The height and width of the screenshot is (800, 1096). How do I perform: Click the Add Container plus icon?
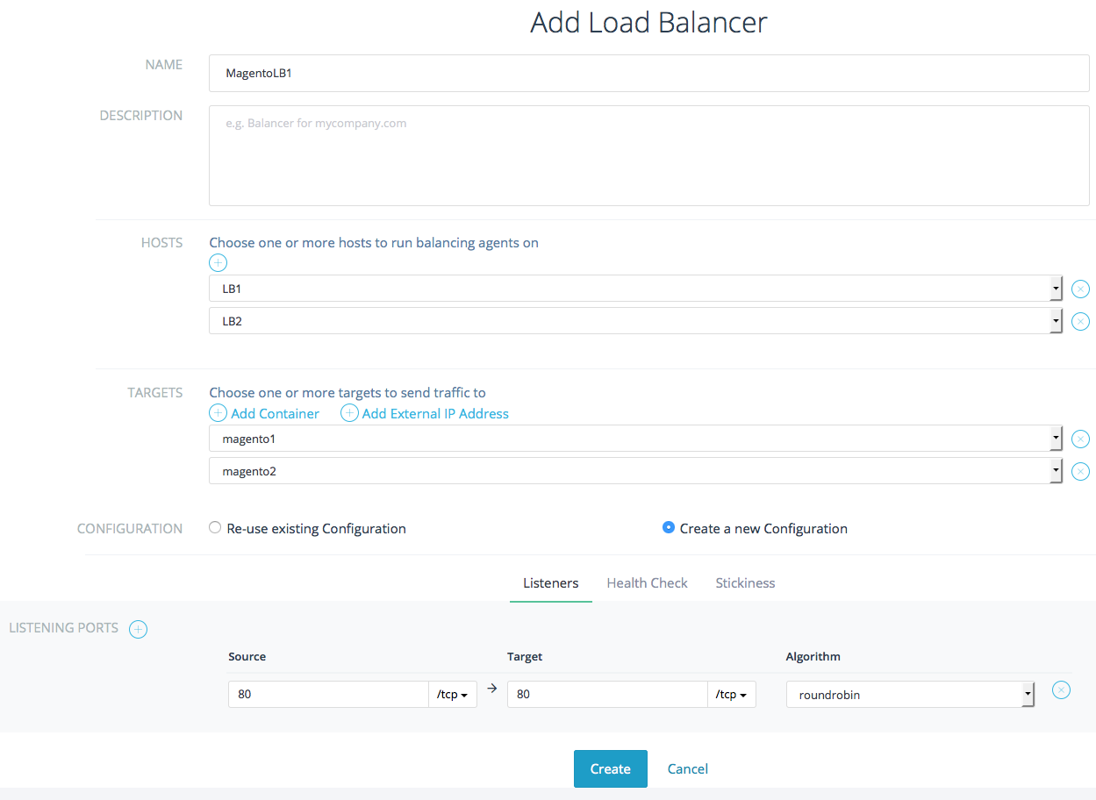[x=218, y=413]
